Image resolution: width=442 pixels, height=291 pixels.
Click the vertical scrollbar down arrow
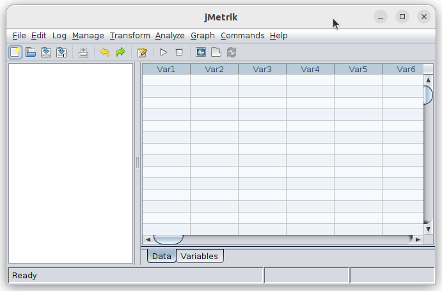pos(428,230)
